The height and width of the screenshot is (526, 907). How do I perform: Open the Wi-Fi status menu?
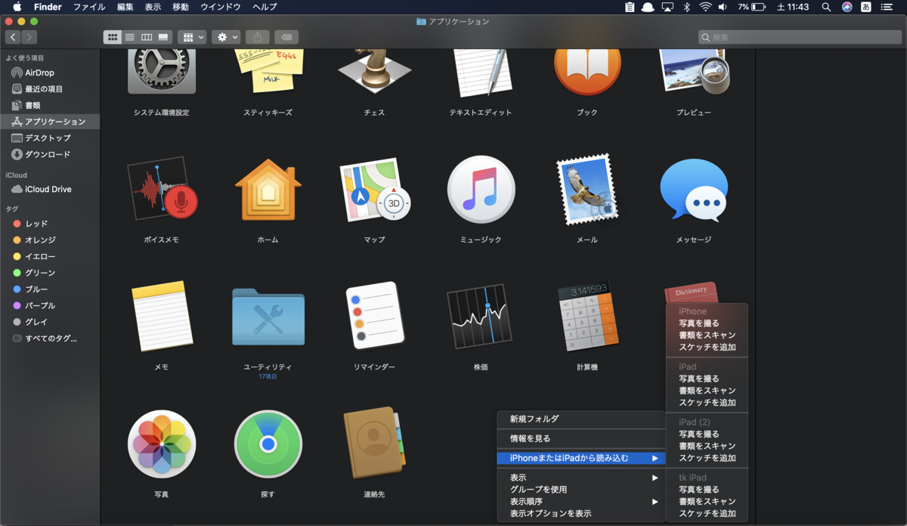pos(705,7)
